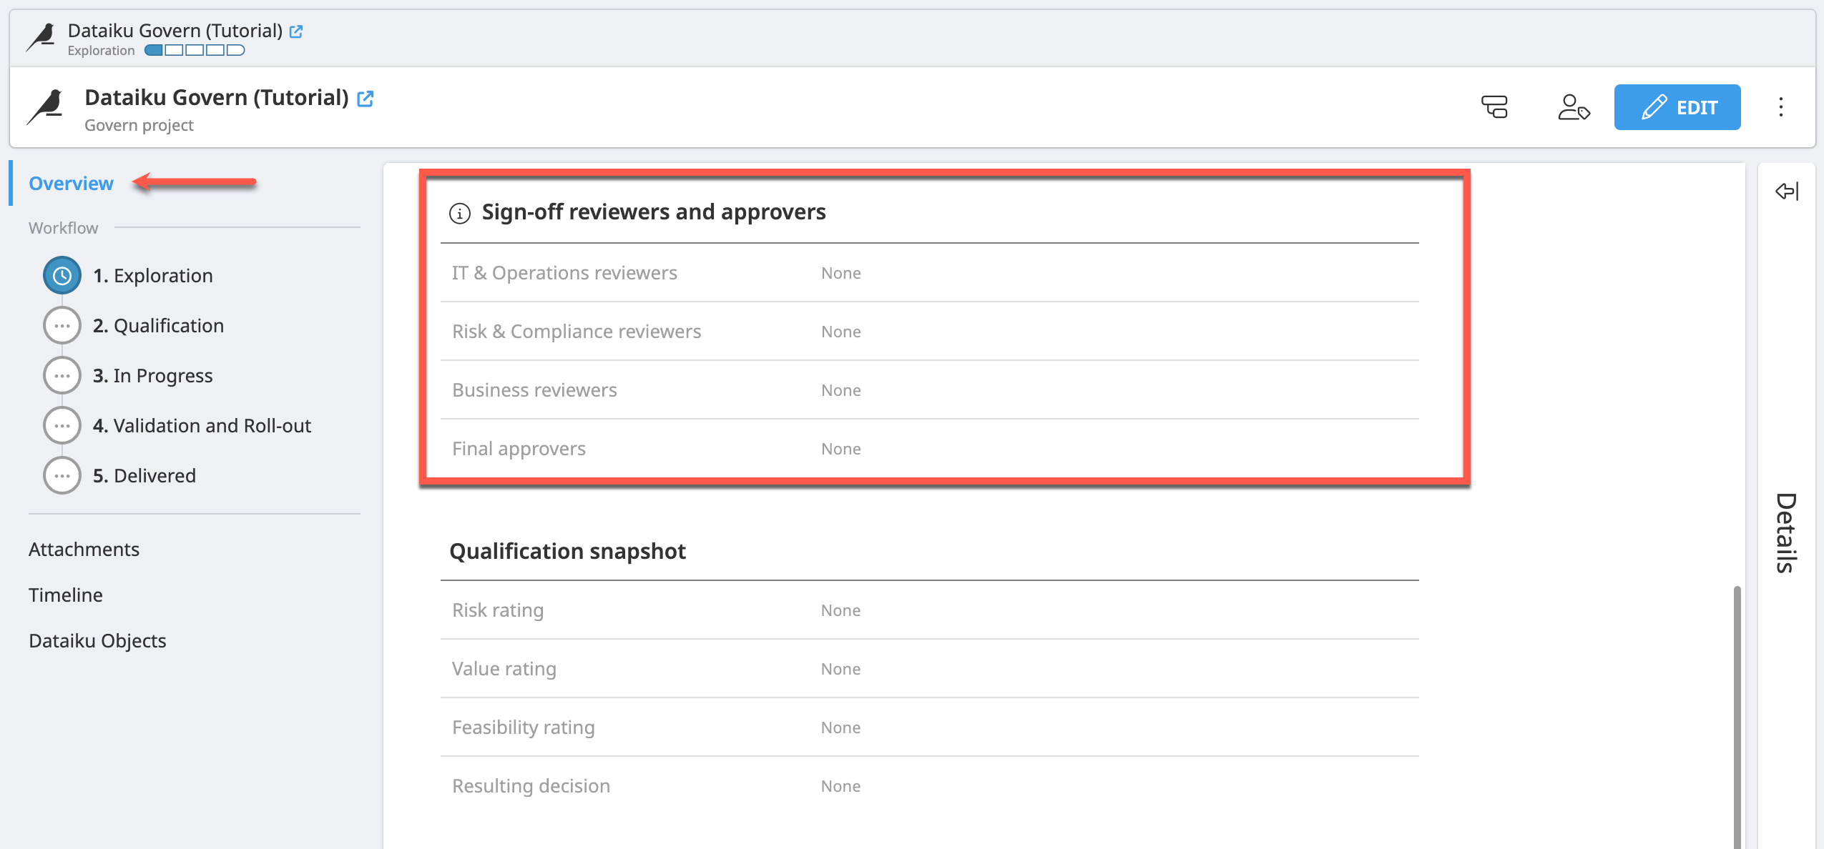
Task: Click 'IT & Operations reviewers' label
Action: [564, 273]
